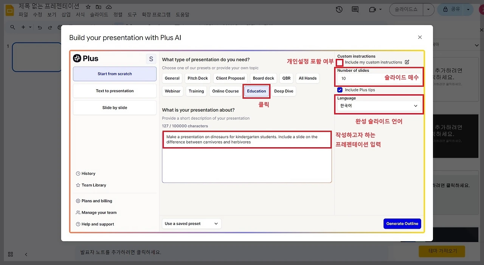Click the Plus AI logo

pyautogui.click(x=85, y=59)
